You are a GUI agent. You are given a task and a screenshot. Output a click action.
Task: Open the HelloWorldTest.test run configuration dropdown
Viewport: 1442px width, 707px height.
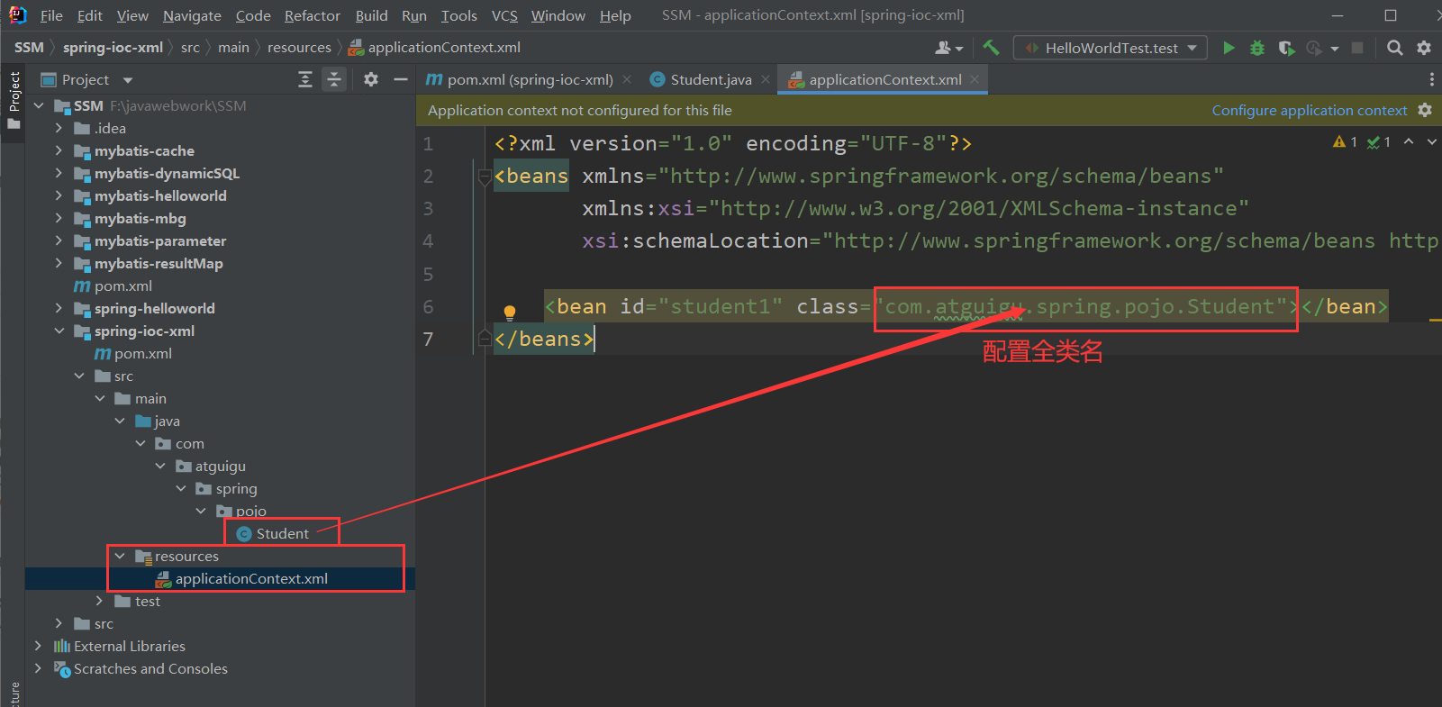tap(1110, 48)
